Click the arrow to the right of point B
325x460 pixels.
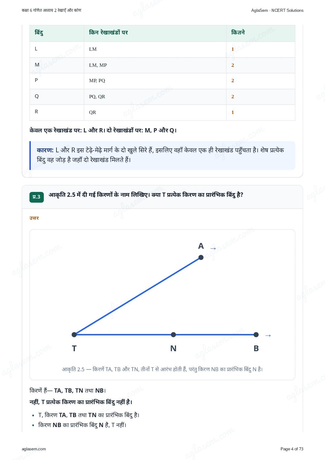pyautogui.click(x=268, y=335)
